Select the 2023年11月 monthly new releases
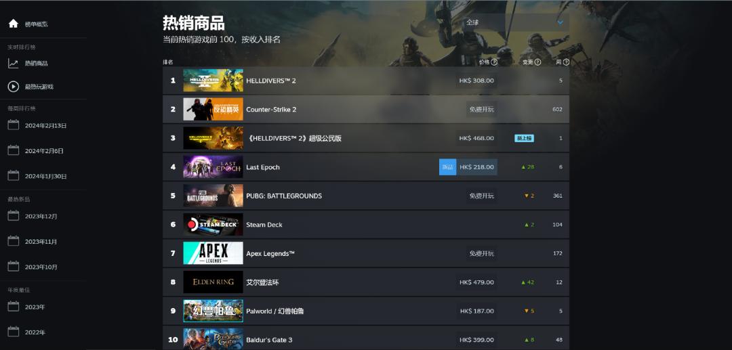The image size is (732, 350). point(41,242)
